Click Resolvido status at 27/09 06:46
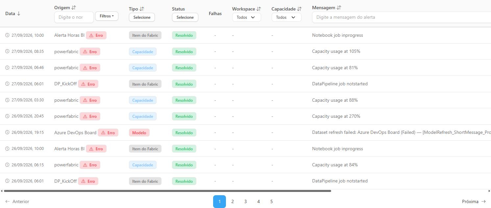This screenshot has width=491, height=208. point(184,68)
